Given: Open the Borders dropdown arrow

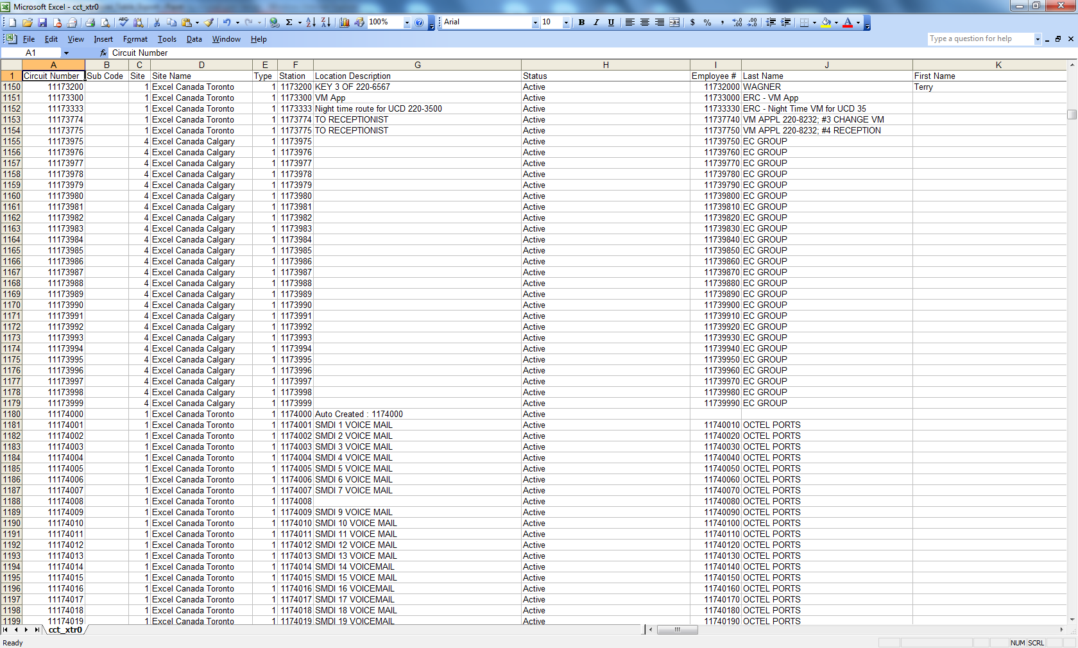Looking at the screenshot, I should point(814,22).
